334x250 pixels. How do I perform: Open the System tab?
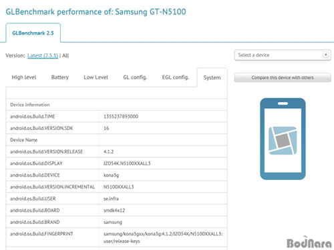pos(212,77)
